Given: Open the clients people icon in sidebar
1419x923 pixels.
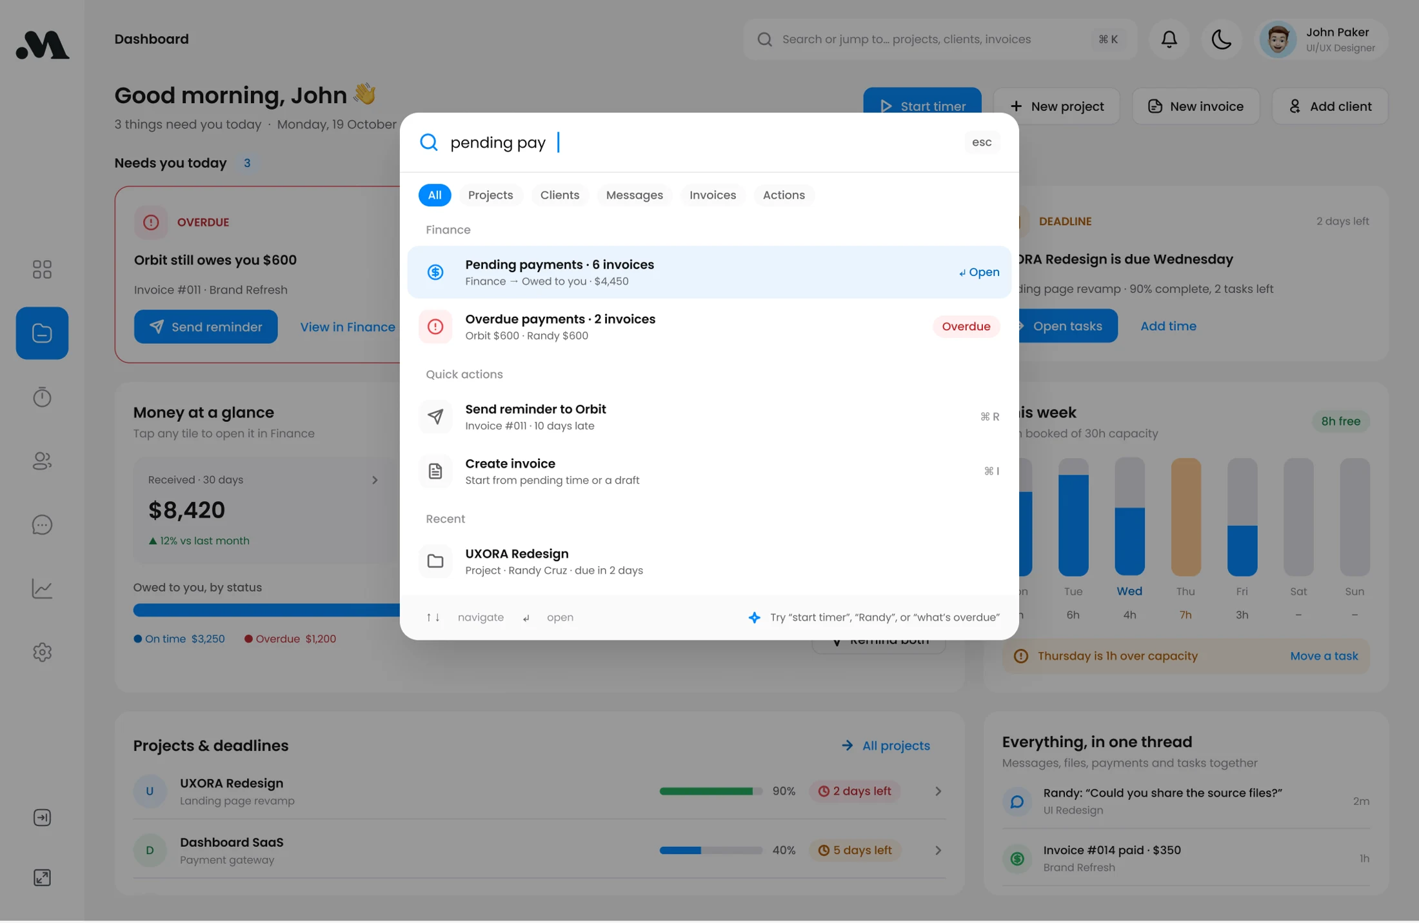Looking at the screenshot, I should pyautogui.click(x=42, y=461).
